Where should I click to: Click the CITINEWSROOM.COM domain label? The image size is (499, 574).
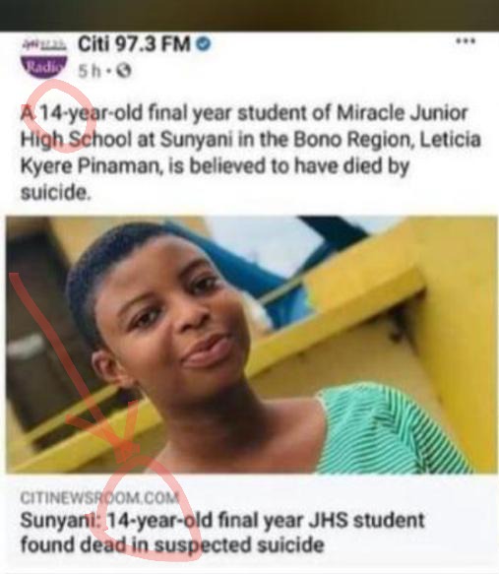pyautogui.click(x=99, y=497)
